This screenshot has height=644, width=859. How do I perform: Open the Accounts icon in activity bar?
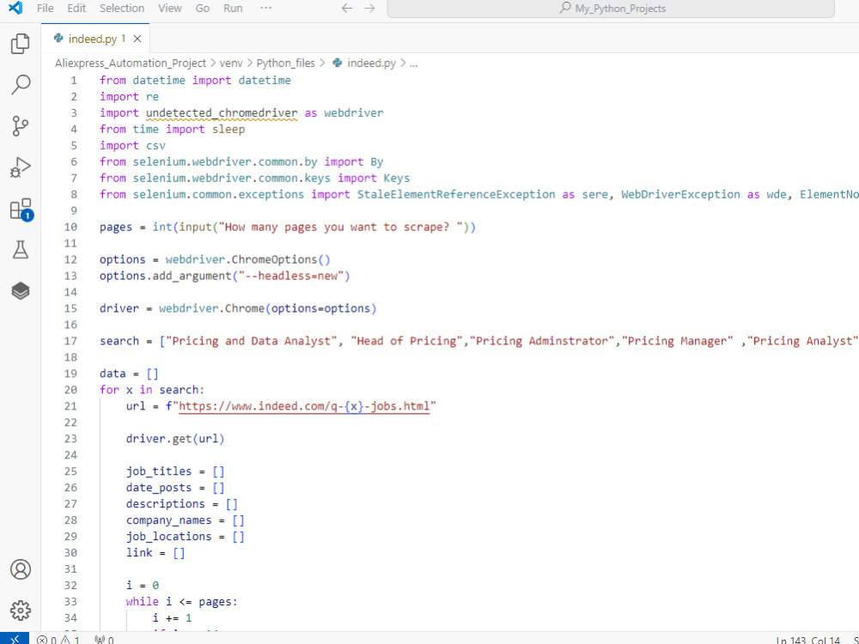21,569
